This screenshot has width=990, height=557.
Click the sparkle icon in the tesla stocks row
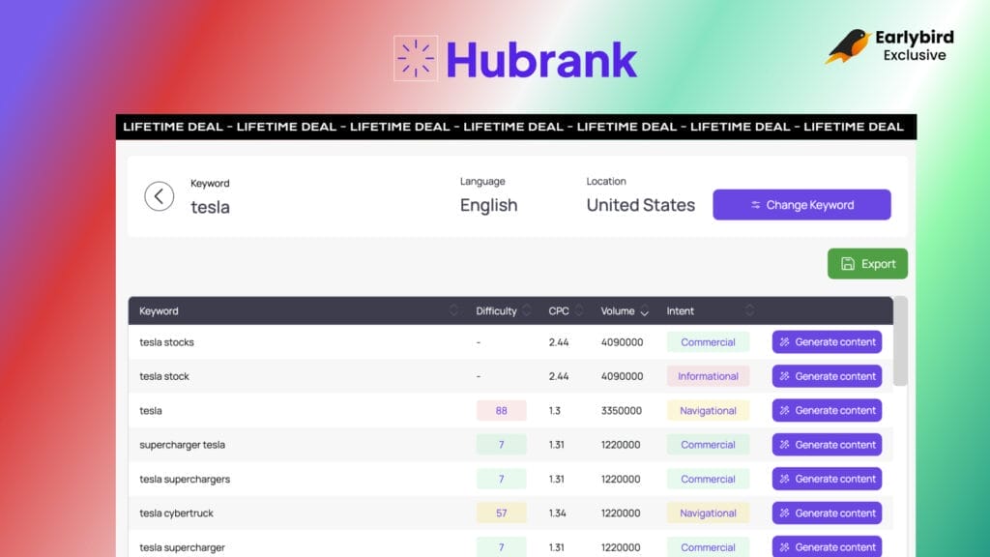point(783,341)
